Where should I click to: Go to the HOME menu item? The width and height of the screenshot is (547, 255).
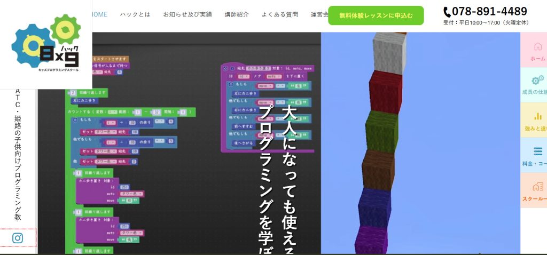(x=100, y=14)
